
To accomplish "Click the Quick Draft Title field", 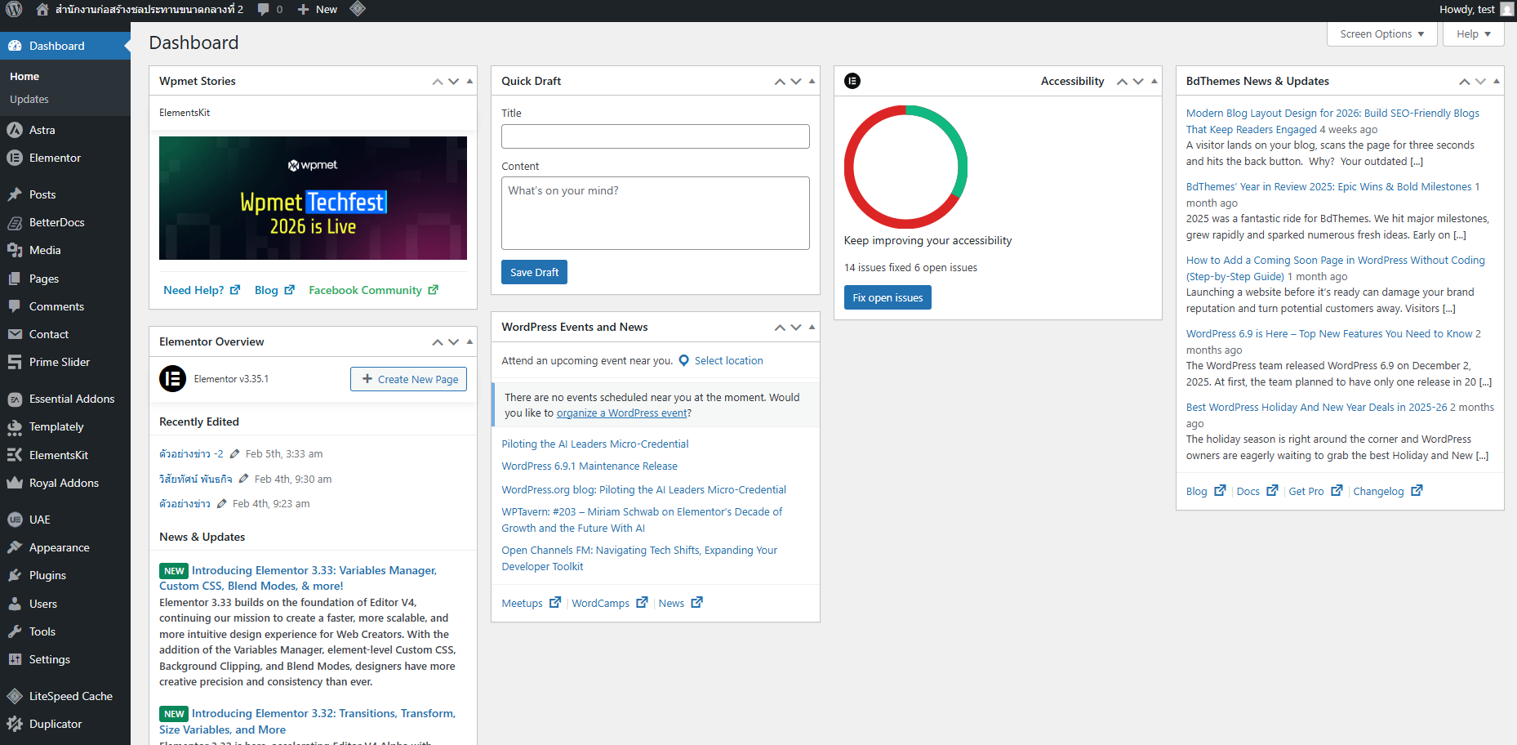I will point(656,136).
